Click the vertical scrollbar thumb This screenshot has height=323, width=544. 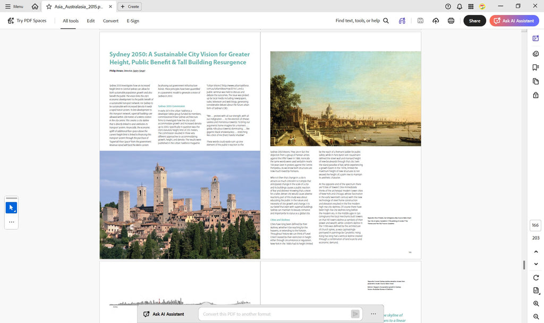click(x=524, y=265)
